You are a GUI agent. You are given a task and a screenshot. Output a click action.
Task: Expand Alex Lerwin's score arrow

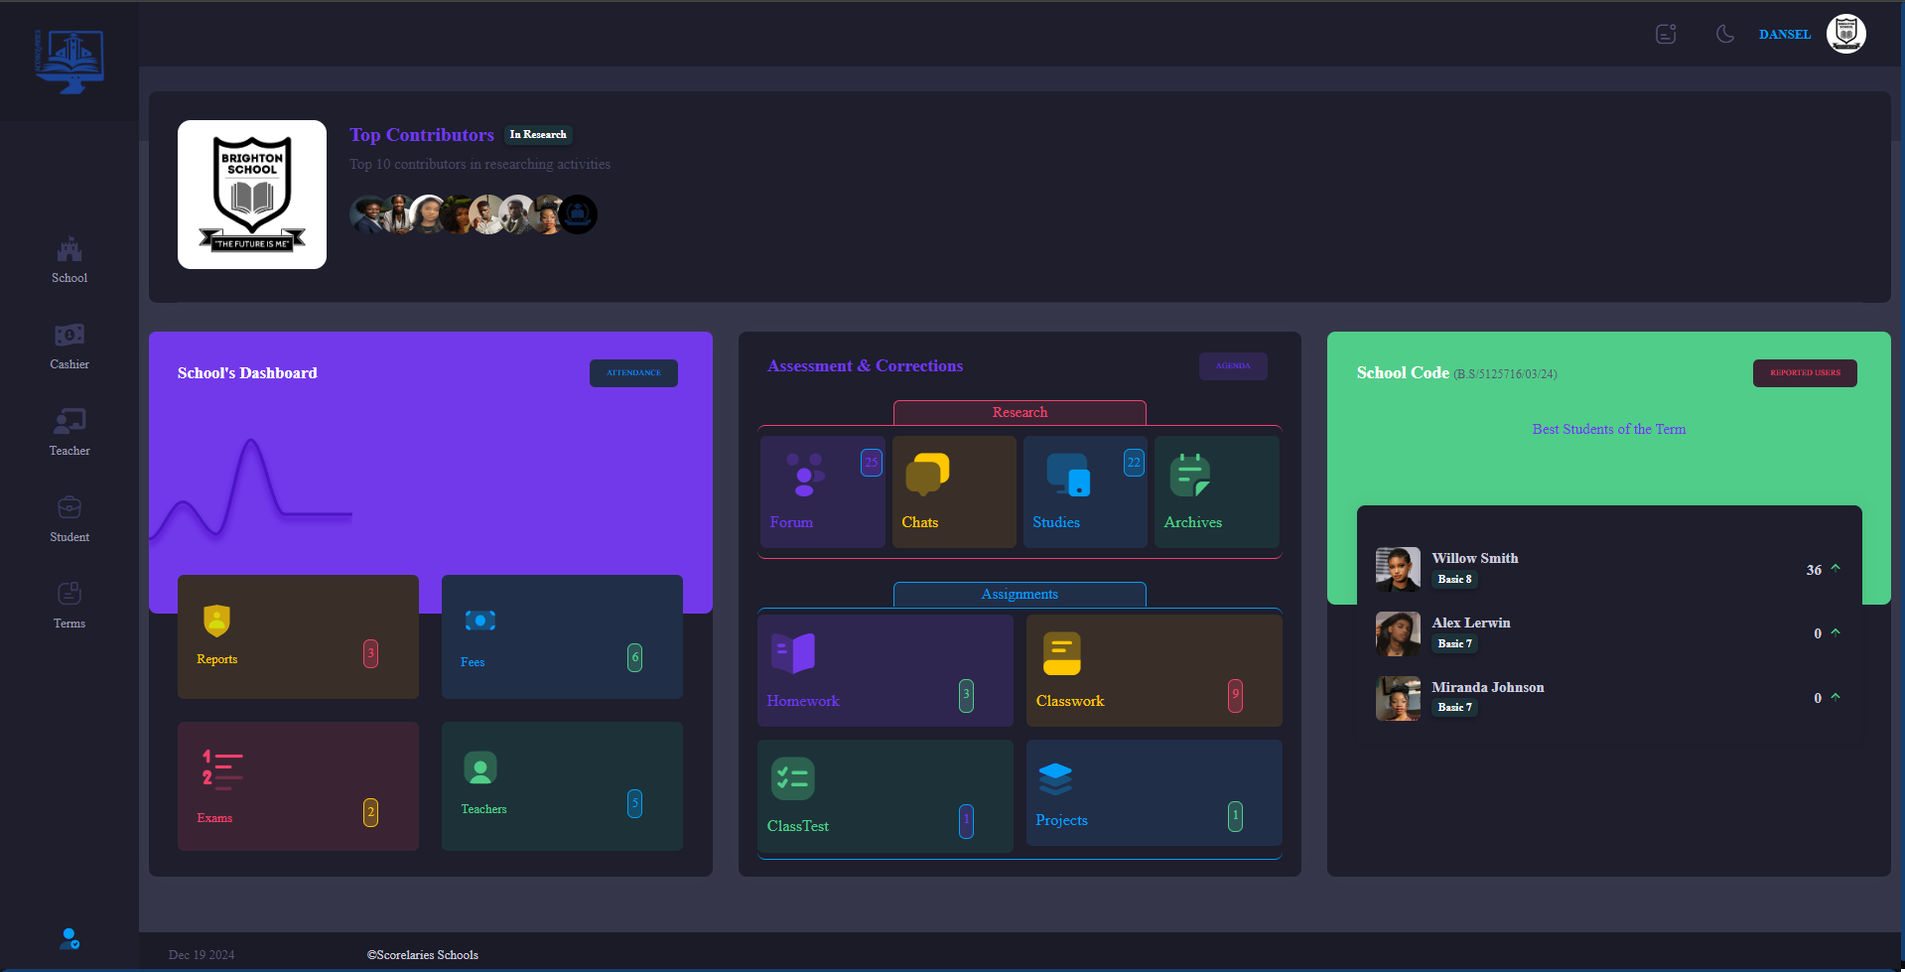point(1836,632)
